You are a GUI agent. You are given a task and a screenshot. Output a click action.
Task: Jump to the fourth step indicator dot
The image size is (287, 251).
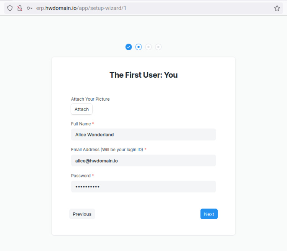tap(158, 47)
